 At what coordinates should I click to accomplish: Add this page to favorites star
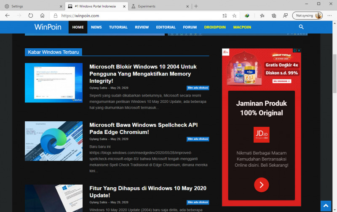click(234, 16)
